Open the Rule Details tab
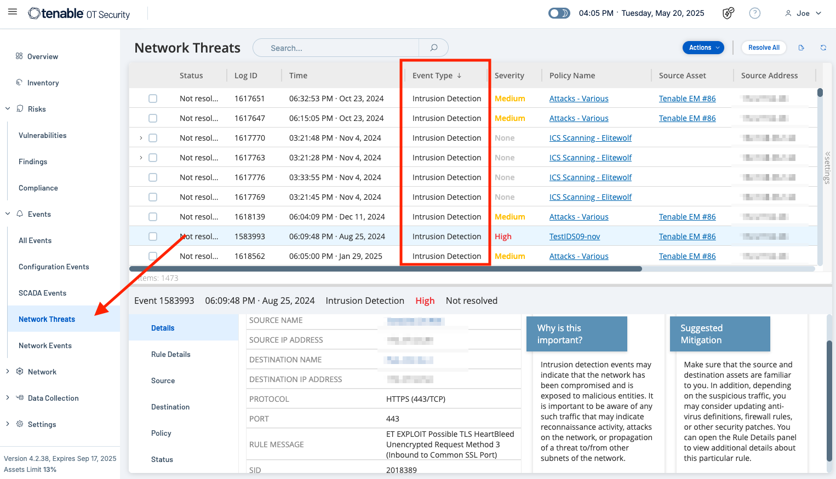This screenshot has height=479, width=836. (171, 354)
